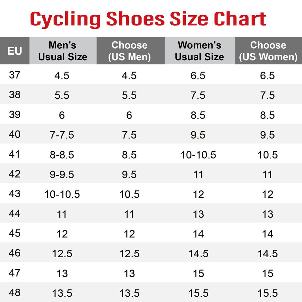Click women's usual size '10-10.5' cell
302x302 pixels.
[x=198, y=155]
